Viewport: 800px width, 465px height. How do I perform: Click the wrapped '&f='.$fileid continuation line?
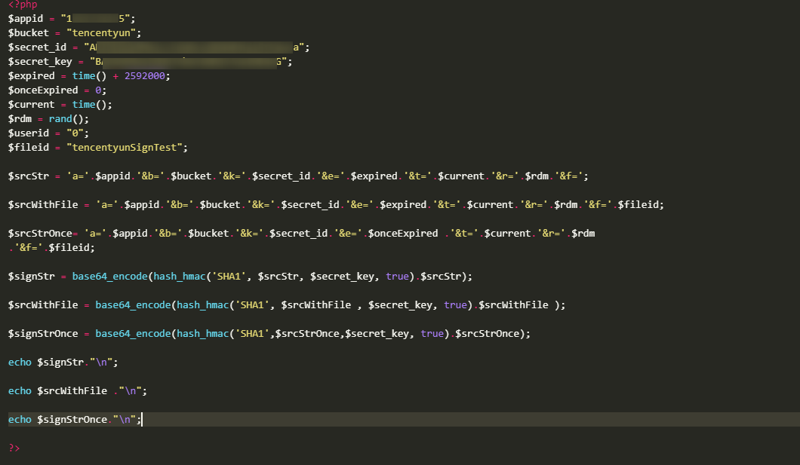tap(51, 247)
